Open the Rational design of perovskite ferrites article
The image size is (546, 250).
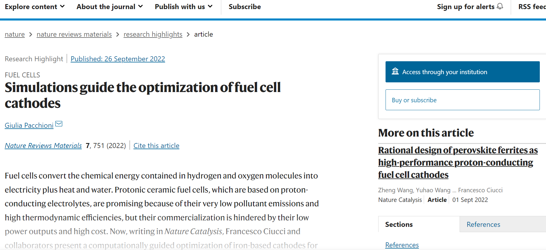click(x=458, y=162)
